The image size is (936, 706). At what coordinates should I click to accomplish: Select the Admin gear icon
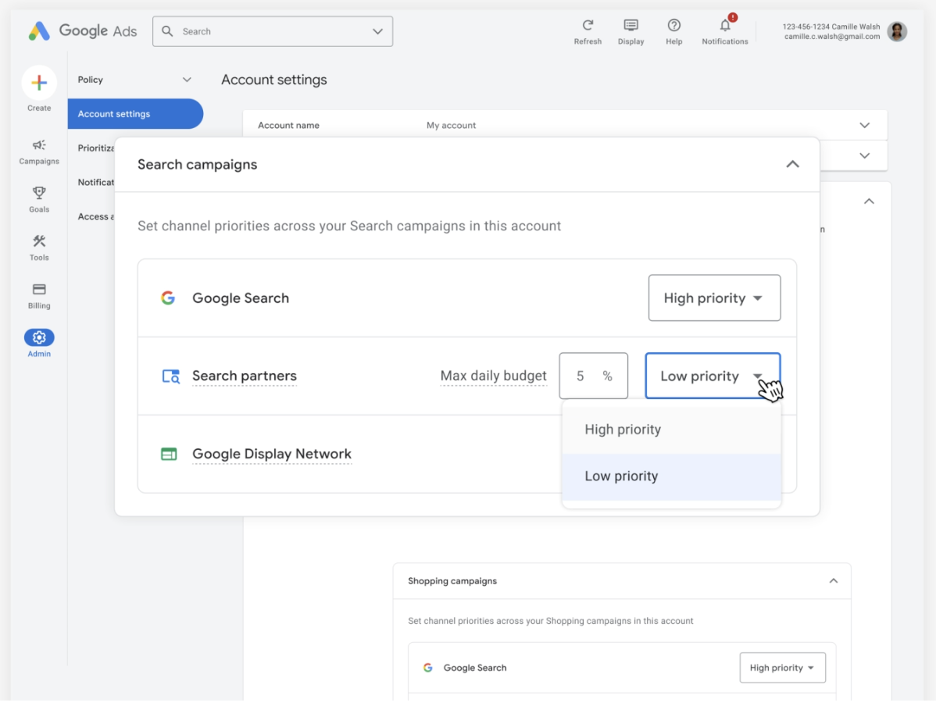[39, 337]
